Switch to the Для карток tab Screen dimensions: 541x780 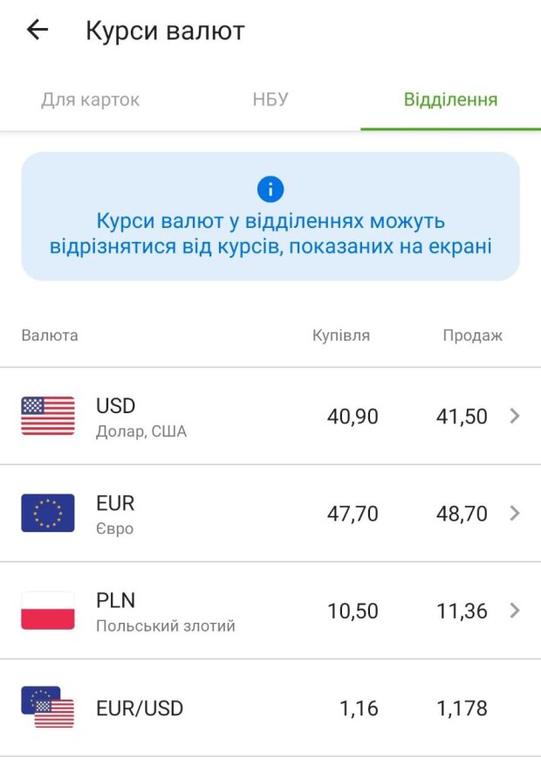[x=90, y=100]
